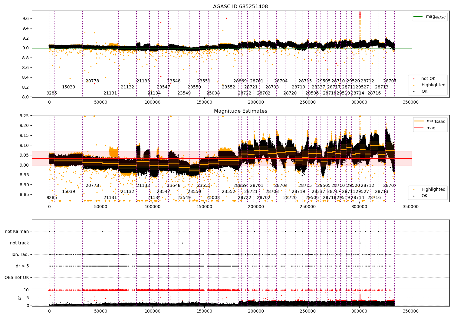Click the 'dr > 5' row label

[x=22, y=266]
